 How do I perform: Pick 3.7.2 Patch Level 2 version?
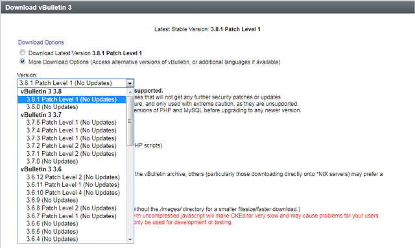pyautogui.click(x=72, y=146)
